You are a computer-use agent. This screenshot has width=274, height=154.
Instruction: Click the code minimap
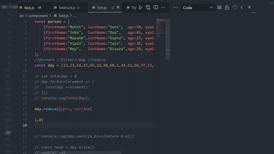[x=161, y=28]
